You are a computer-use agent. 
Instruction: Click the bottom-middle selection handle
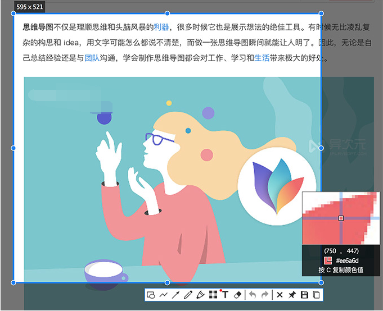(x=168, y=283)
